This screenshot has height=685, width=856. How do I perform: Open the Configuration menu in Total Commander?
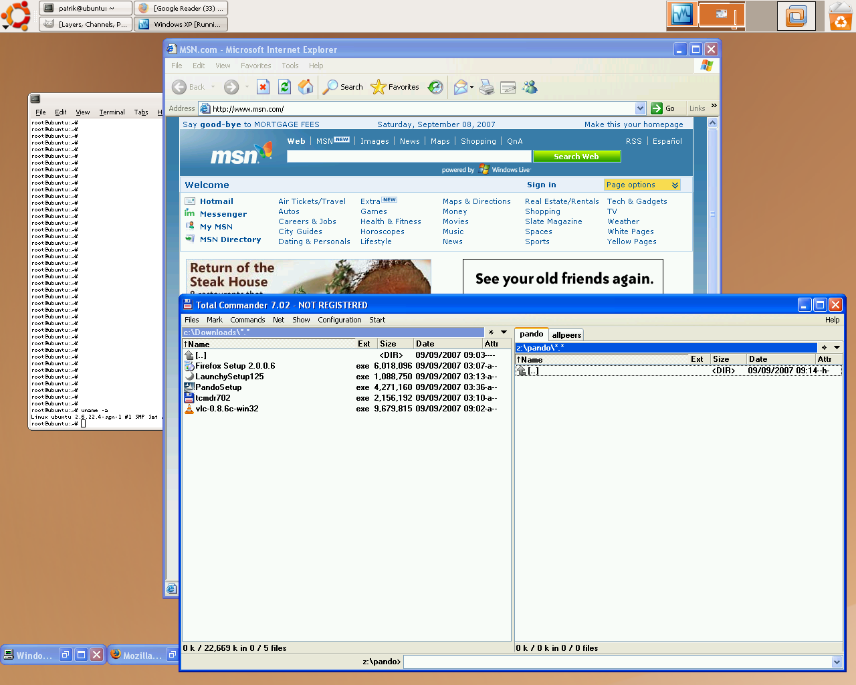[340, 320]
